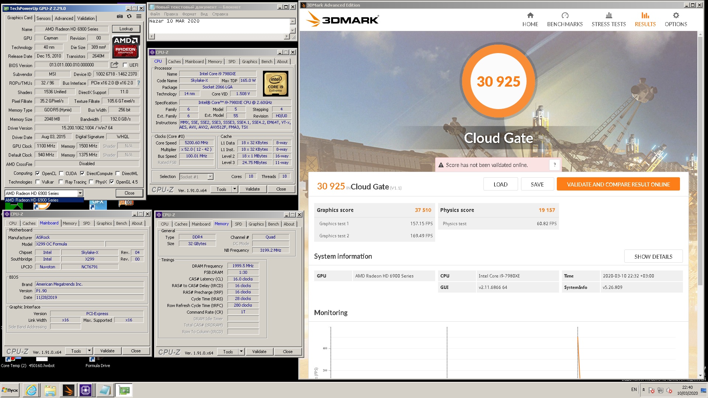Select the highlighted AMD Radeon HD 6900 list option
This screenshot has height=398, width=708.
coord(44,200)
